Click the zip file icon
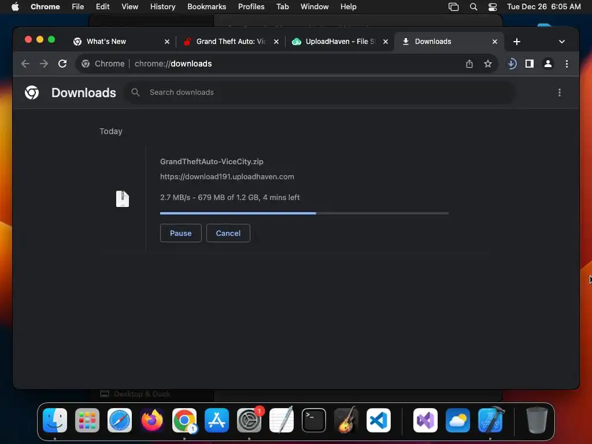 [x=123, y=199]
